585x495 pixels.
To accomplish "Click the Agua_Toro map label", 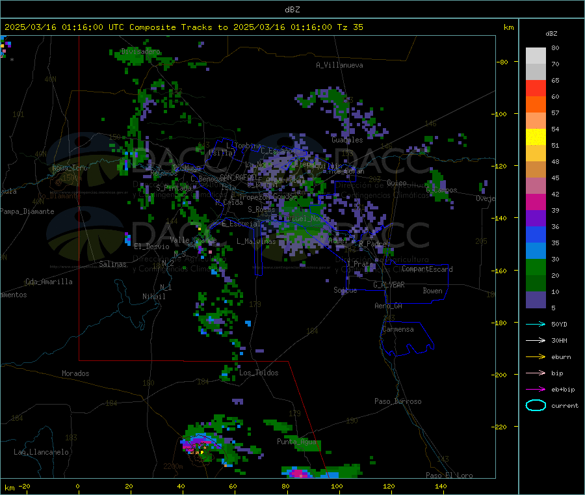I will [x=70, y=168].
